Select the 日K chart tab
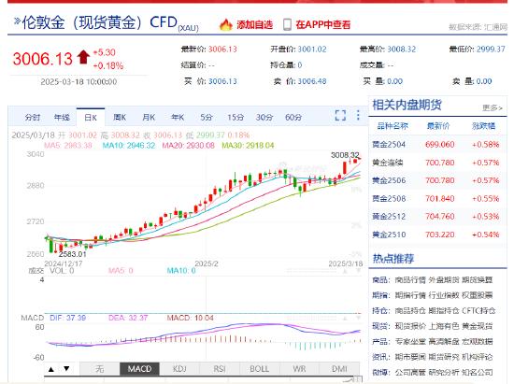This screenshot has width=514, height=384. 91,118
